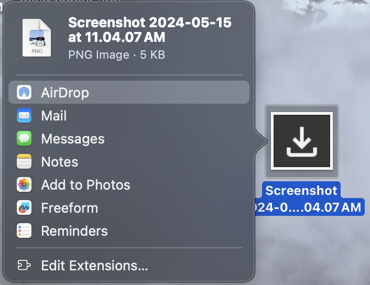Open Edit Extensions… text option
Viewport: 370px width, 285px height.
coord(94,266)
